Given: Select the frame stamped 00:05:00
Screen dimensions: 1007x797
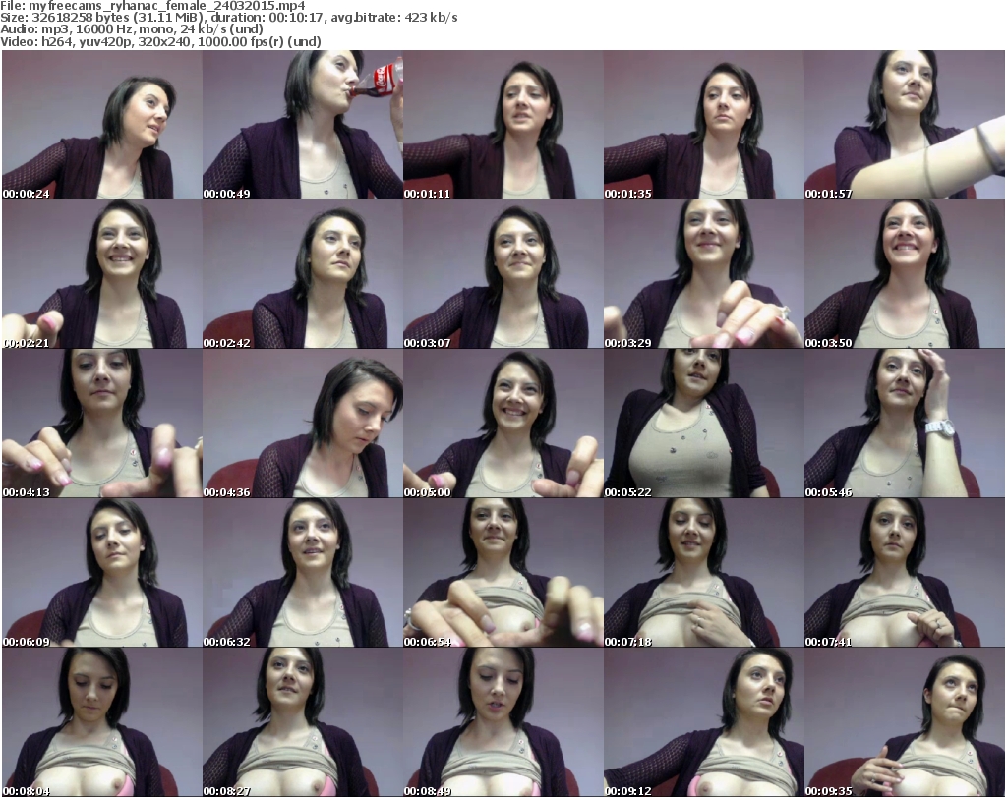Looking at the screenshot, I should click(503, 424).
